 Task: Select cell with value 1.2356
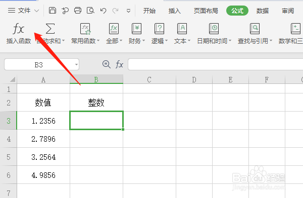(43, 121)
